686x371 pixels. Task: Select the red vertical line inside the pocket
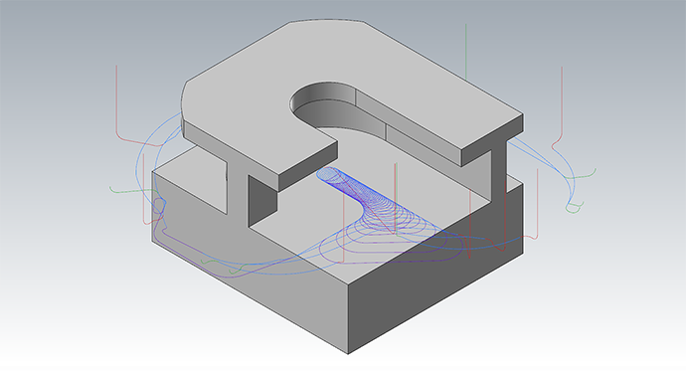pos(395,197)
